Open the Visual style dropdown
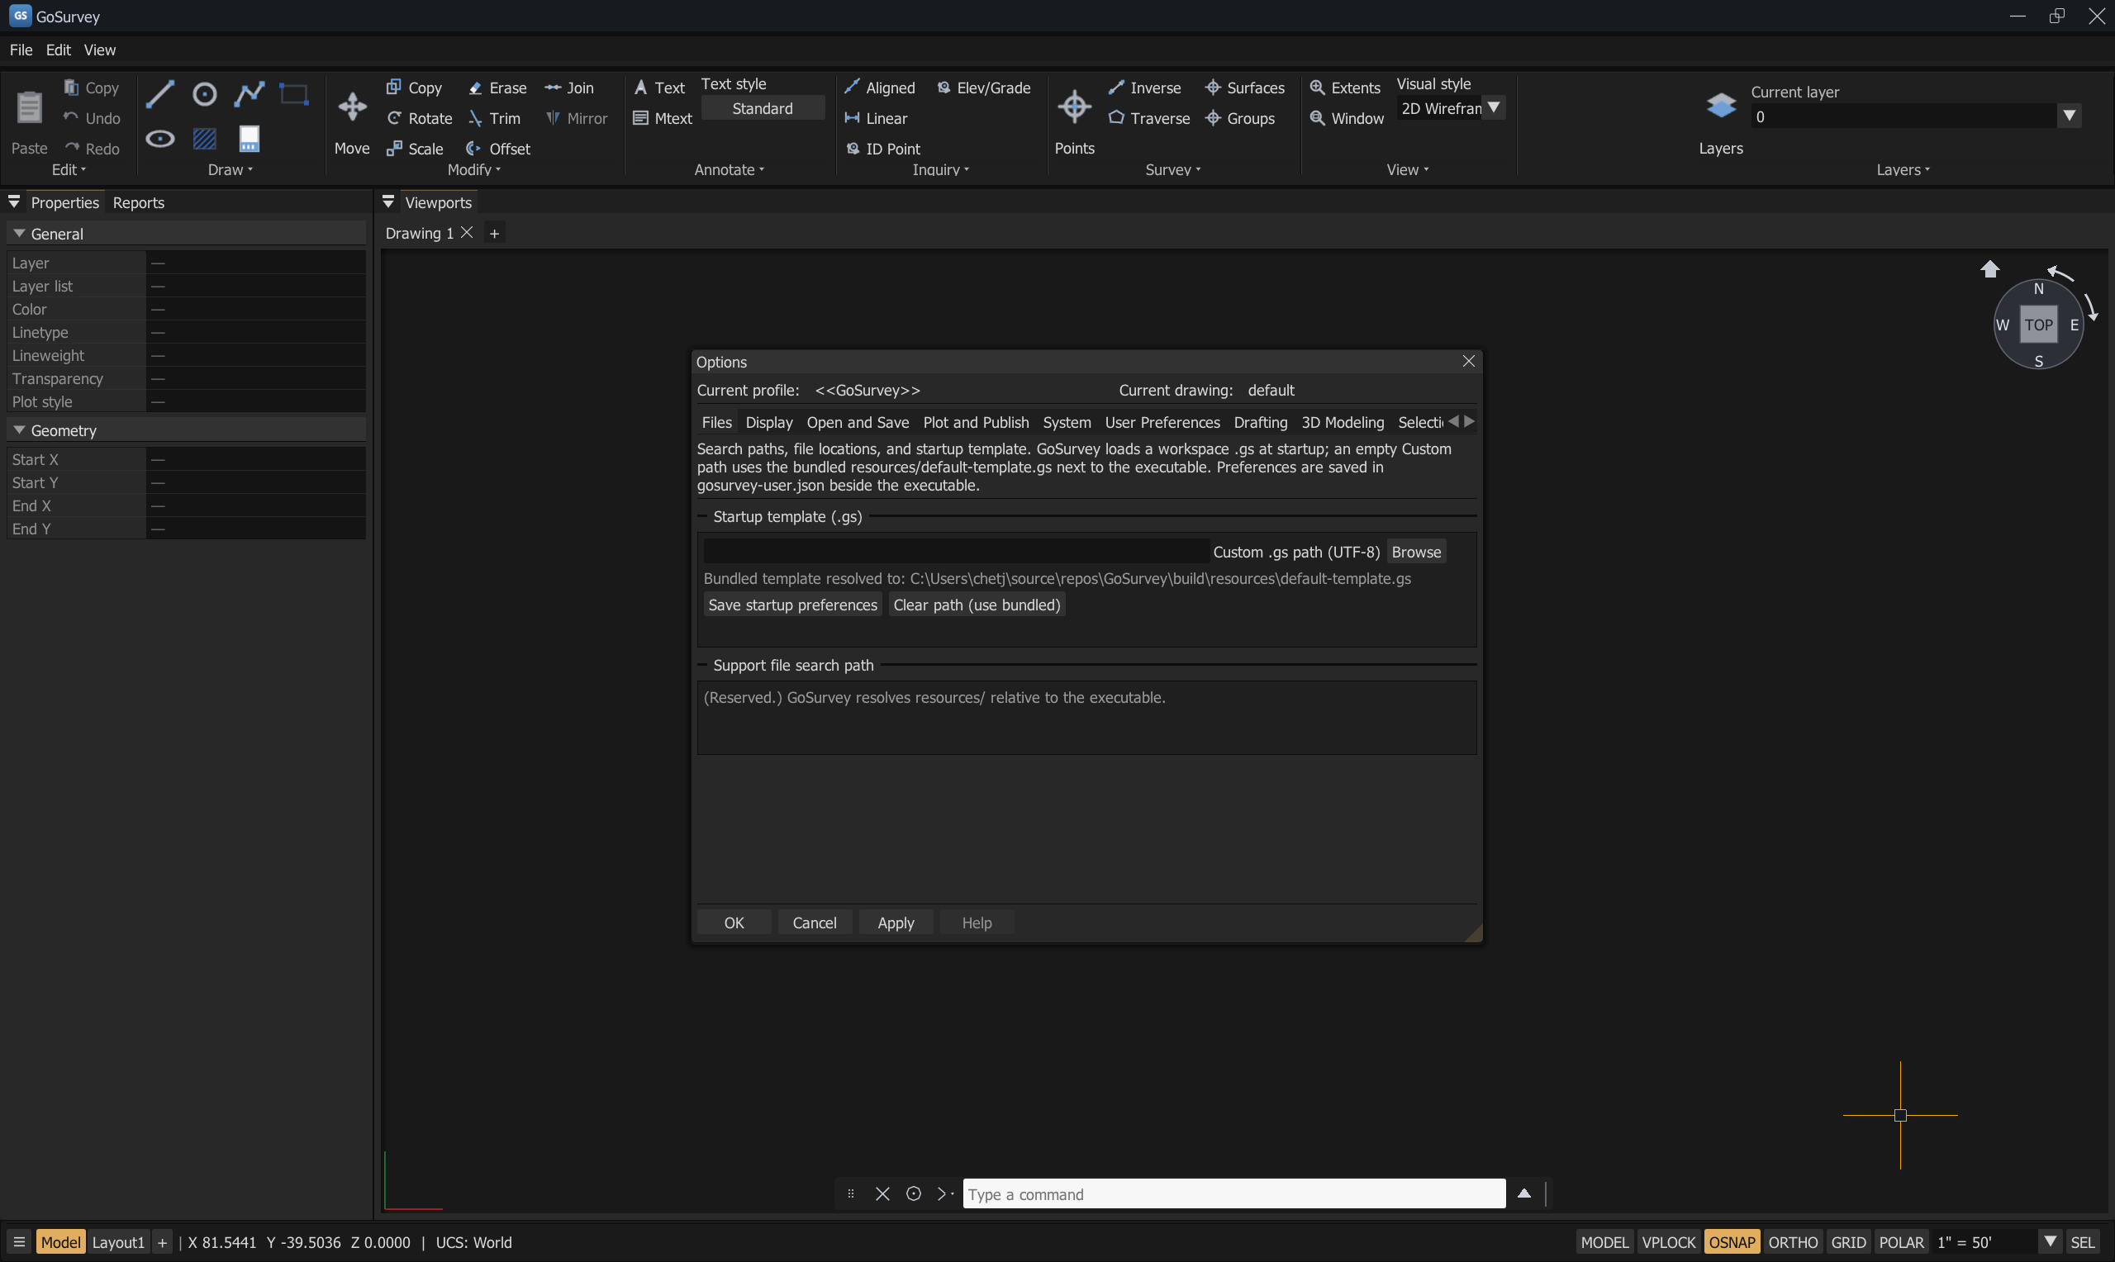2115x1262 pixels. (1494, 108)
